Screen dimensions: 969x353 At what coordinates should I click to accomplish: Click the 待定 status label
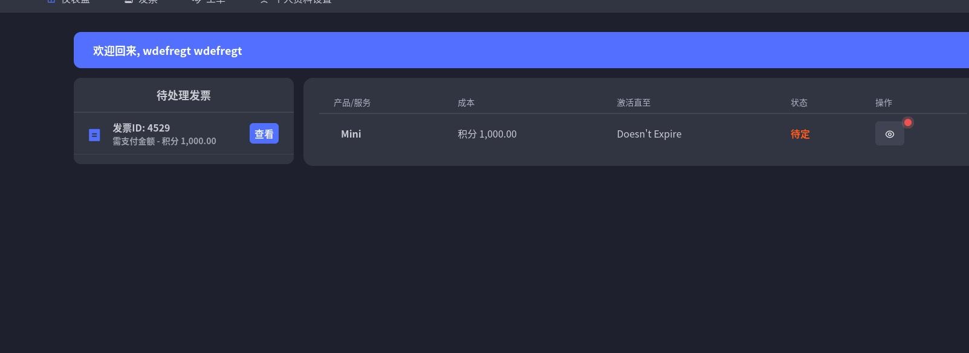coord(800,134)
